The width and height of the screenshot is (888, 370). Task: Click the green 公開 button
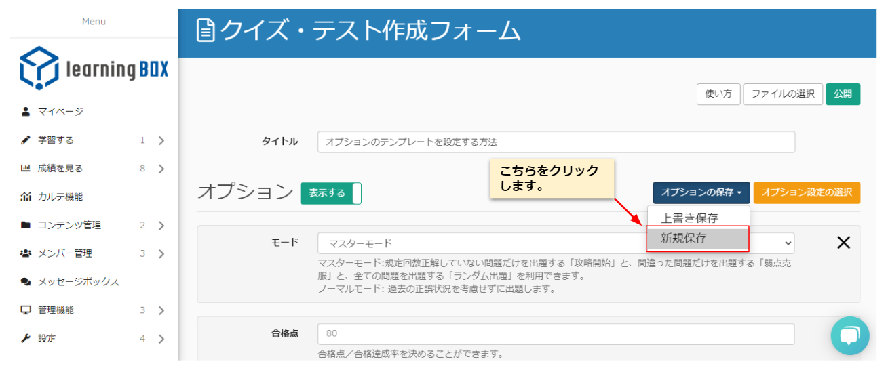point(843,94)
